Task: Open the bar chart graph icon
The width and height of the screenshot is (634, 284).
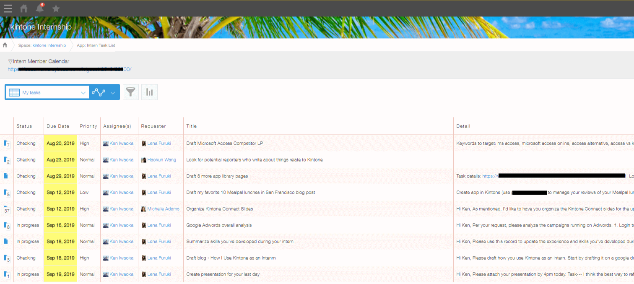Action: (x=149, y=92)
